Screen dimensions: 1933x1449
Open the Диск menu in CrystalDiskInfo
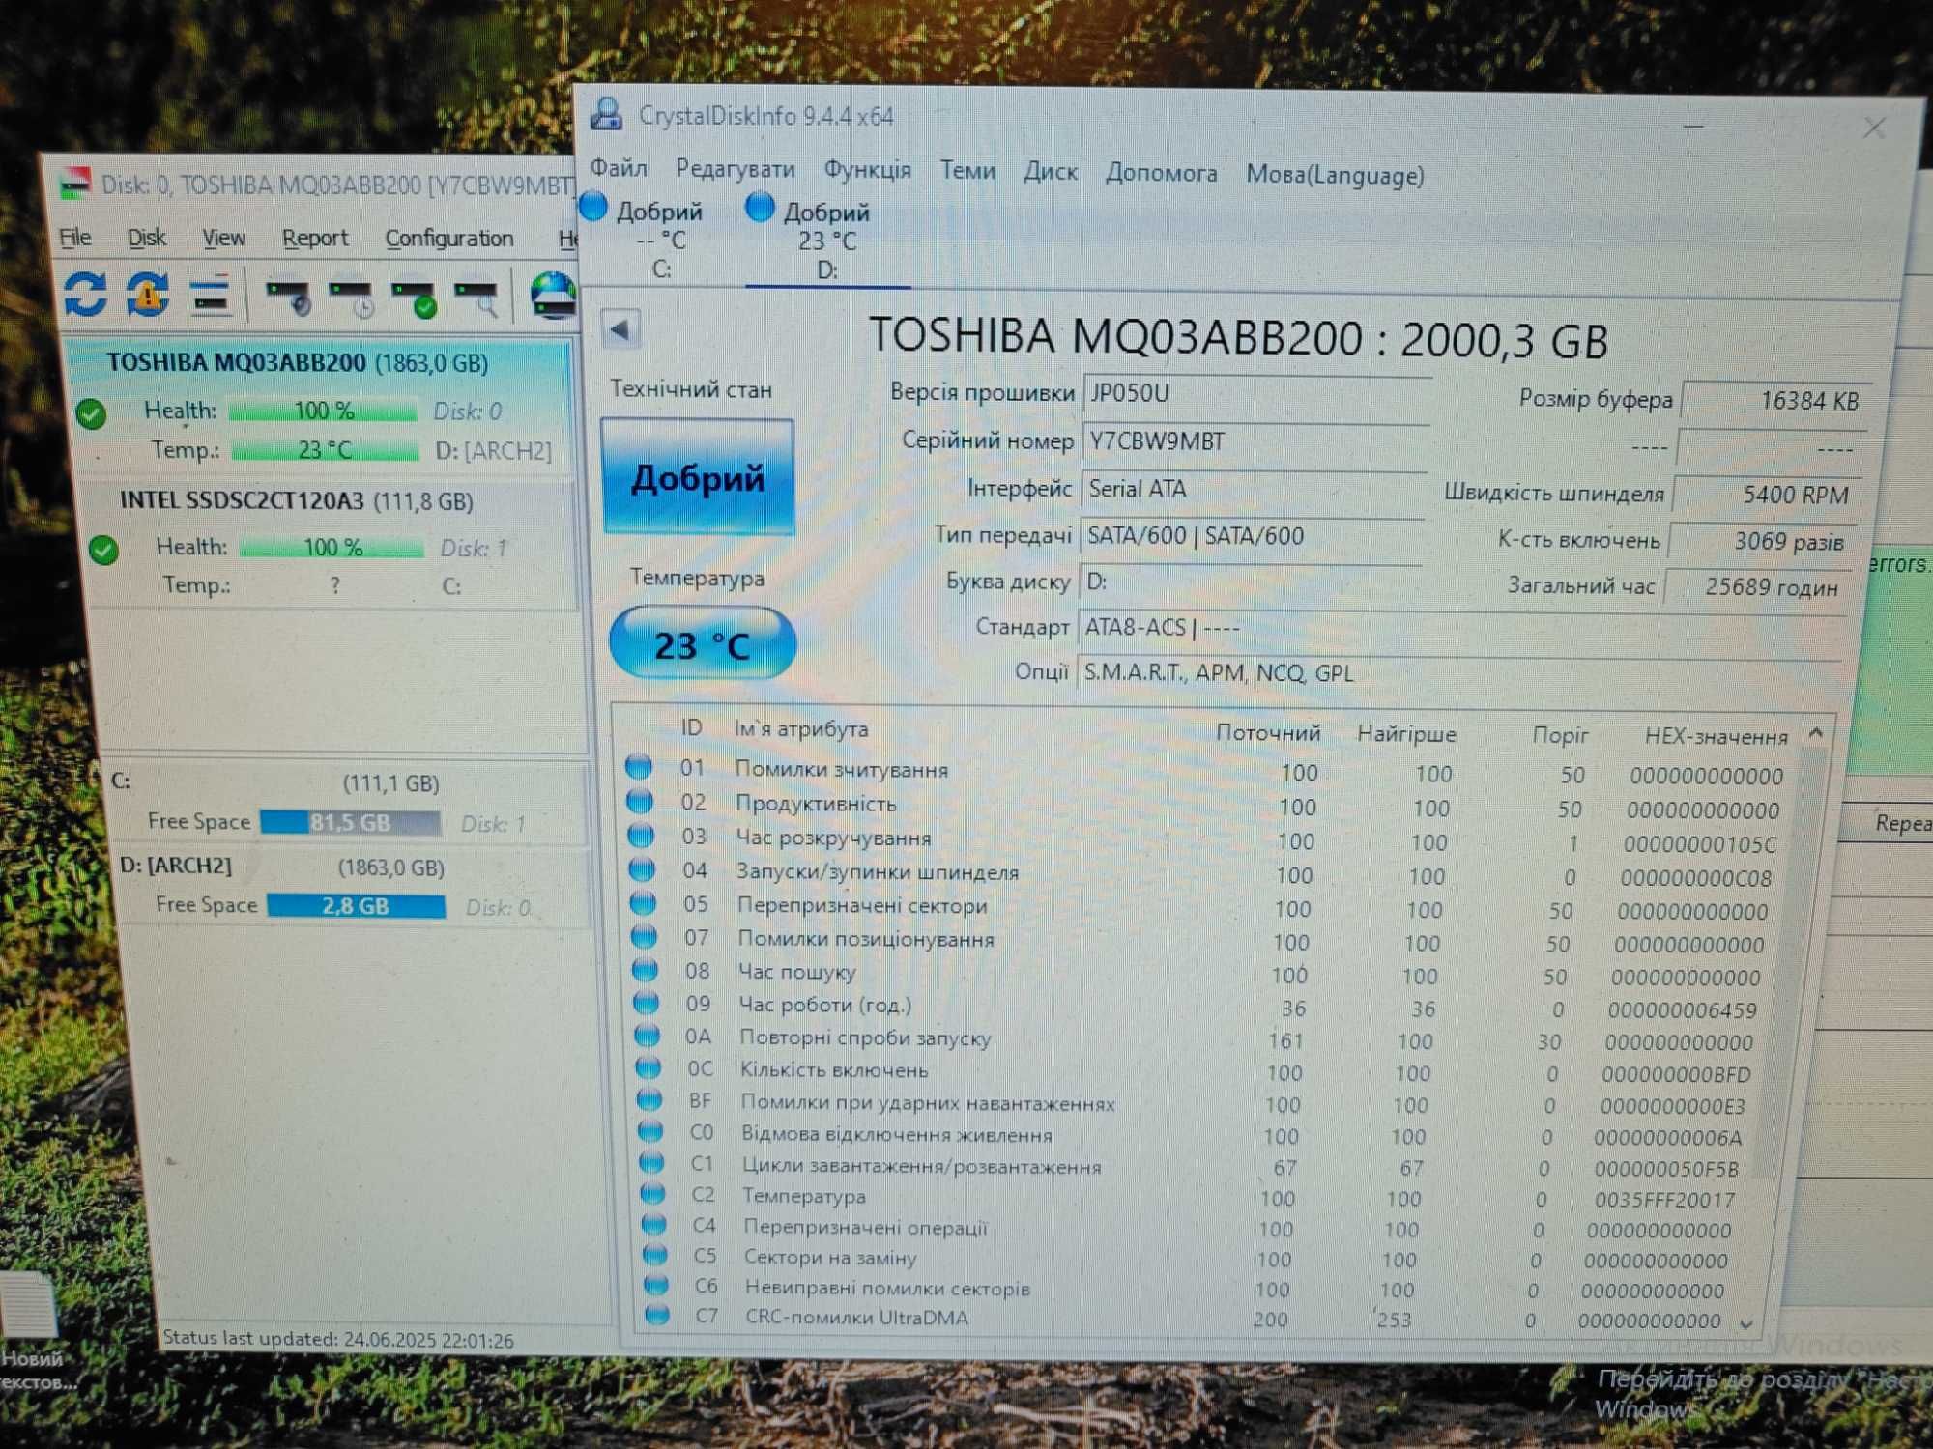click(1051, 173)
